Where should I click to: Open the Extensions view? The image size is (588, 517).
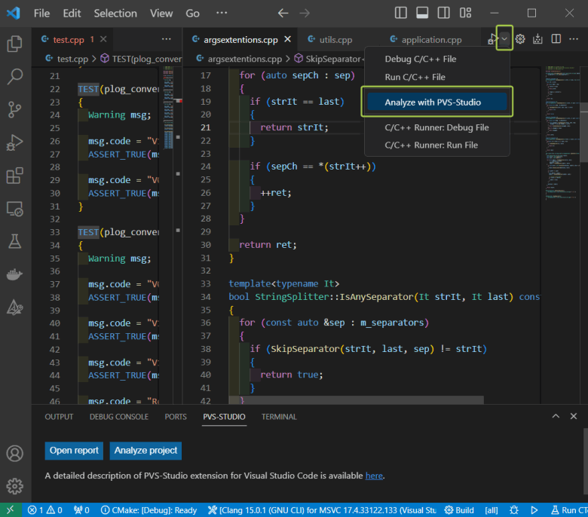pyautogui.click(x=14, y=176)
